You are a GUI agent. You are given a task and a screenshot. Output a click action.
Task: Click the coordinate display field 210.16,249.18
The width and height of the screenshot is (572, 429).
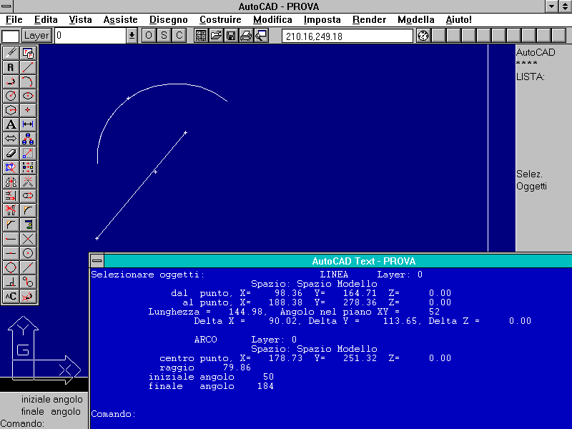click(x=347, y=36)
